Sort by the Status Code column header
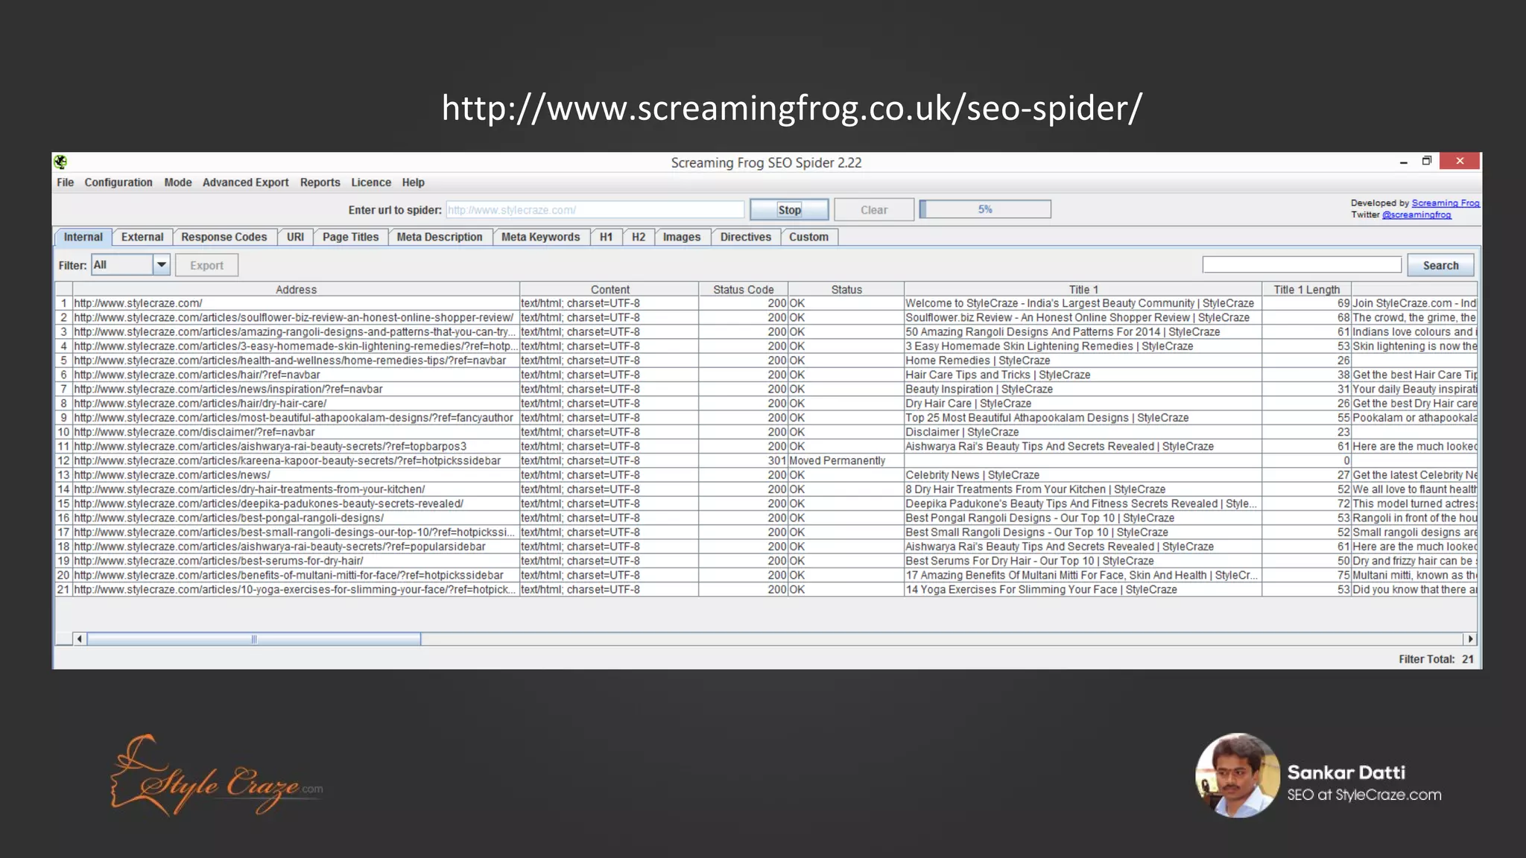1526x858 pixels. point(743,290)
